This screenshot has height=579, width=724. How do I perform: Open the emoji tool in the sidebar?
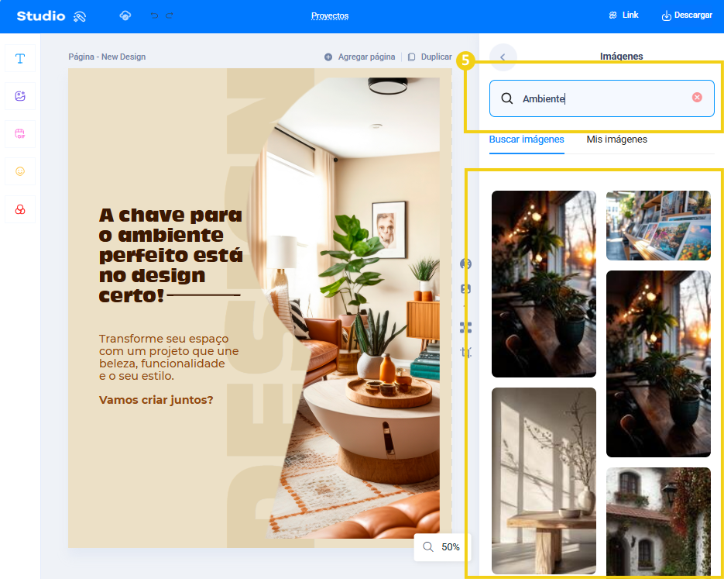pos(20,171)
